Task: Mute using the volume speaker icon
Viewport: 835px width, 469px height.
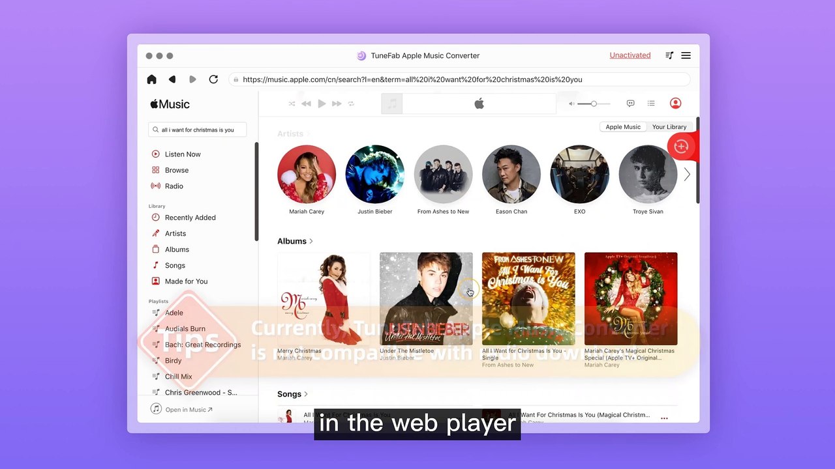Action: click(x=571, y=104)
